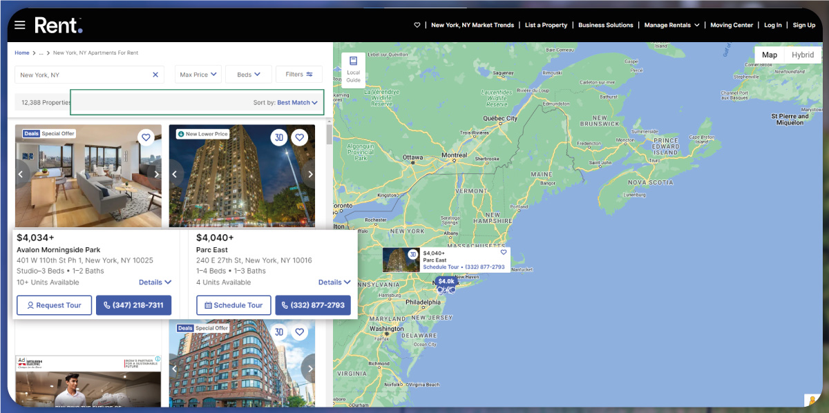Screen dimensions: 829x413
Task: Expand Details for Parc East
Action: (x=334, y=282)
